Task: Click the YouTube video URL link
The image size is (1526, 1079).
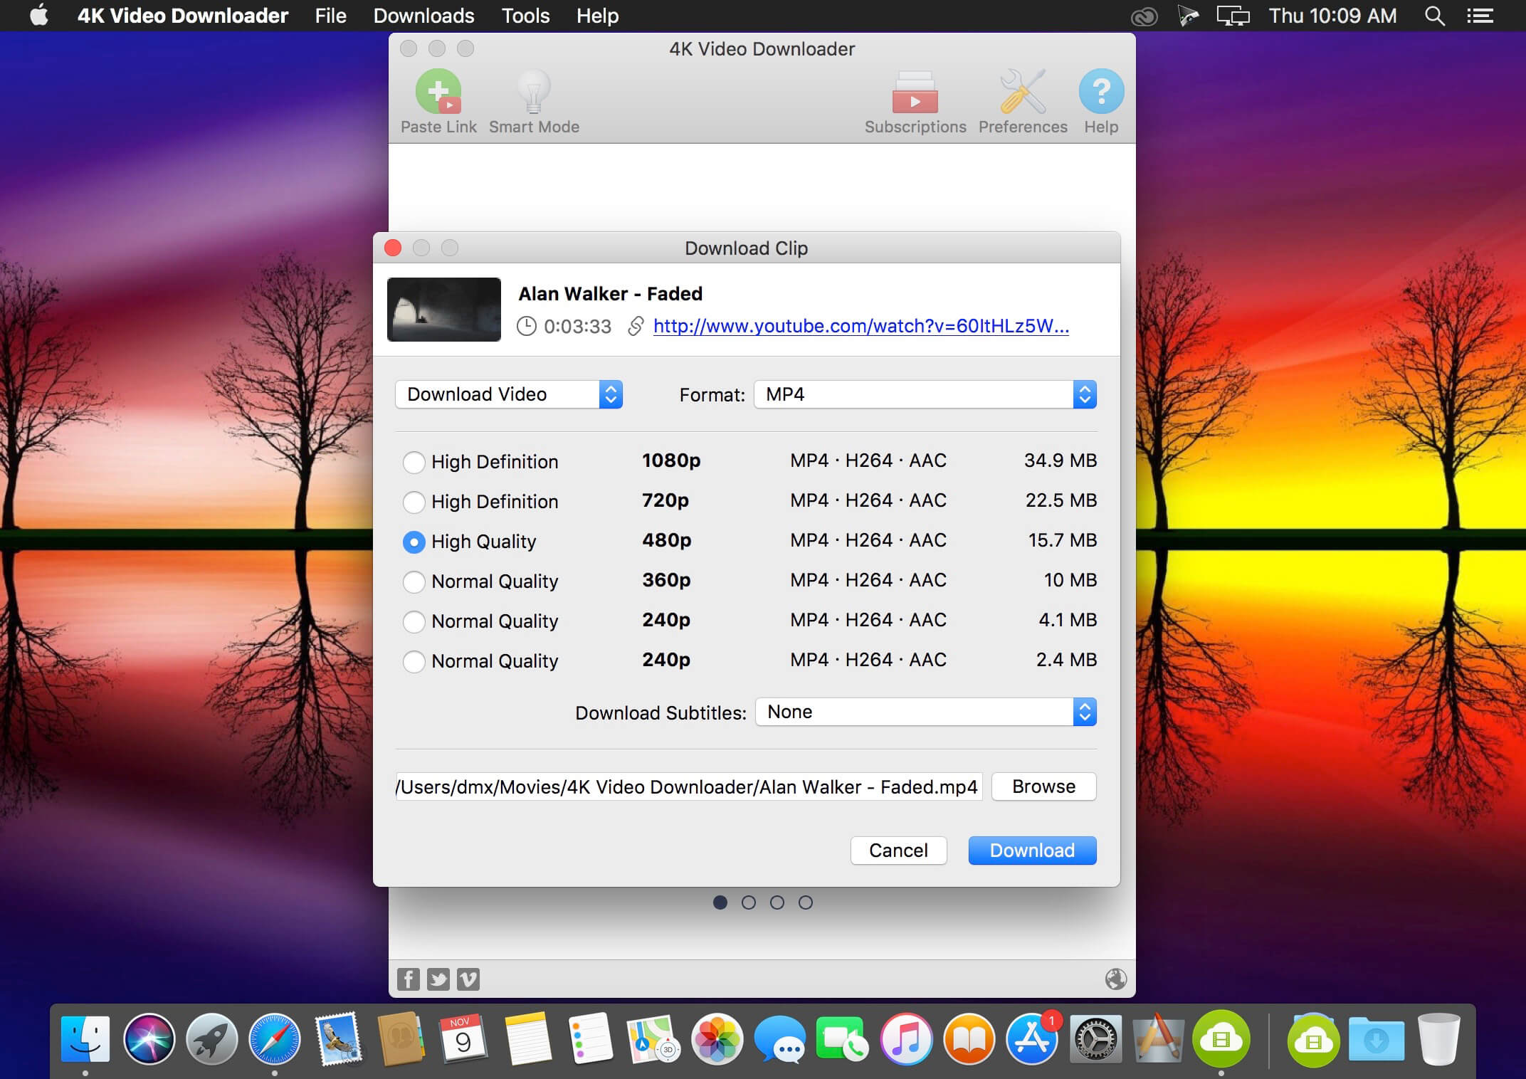Action: pyautogui.click(x=859, y=326)
